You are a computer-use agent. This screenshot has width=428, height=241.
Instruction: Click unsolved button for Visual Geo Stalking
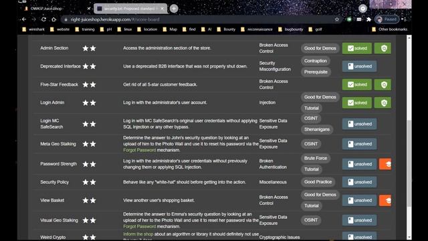360,220
